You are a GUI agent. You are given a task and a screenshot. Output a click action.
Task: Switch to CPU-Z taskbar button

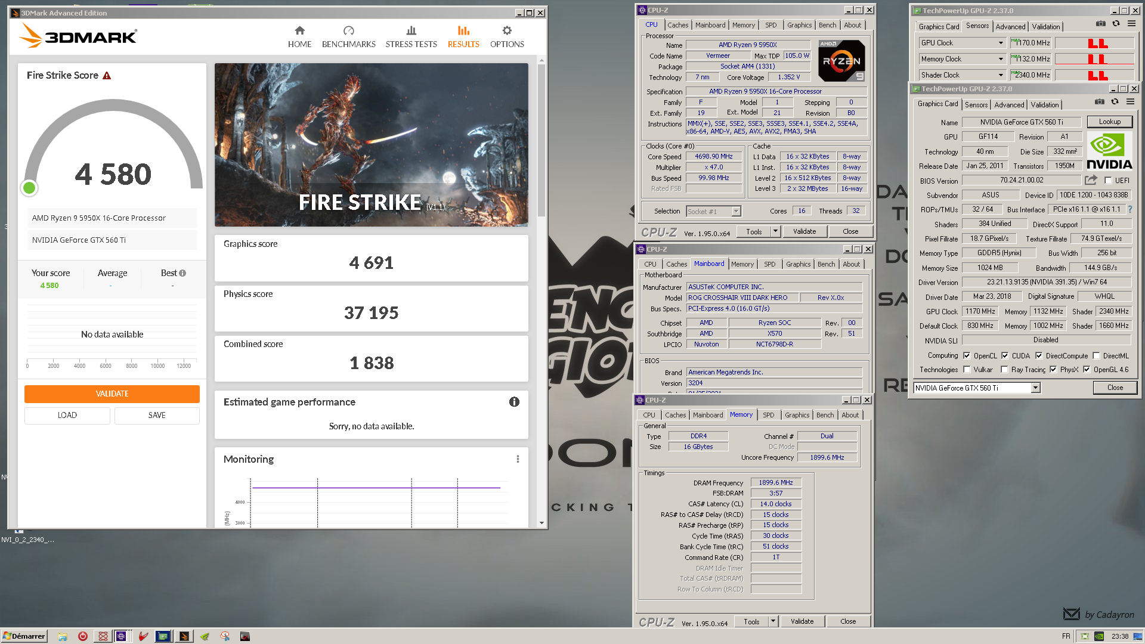click(x=121, y=636)
